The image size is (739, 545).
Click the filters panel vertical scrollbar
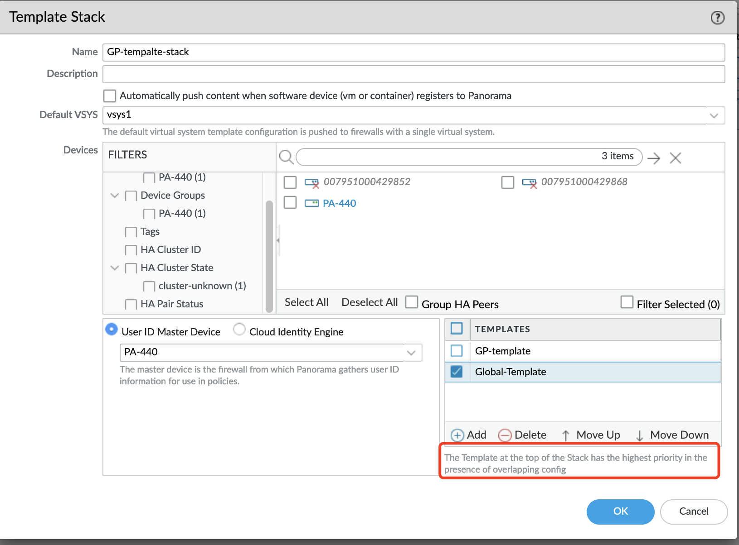tap(269, 256)
